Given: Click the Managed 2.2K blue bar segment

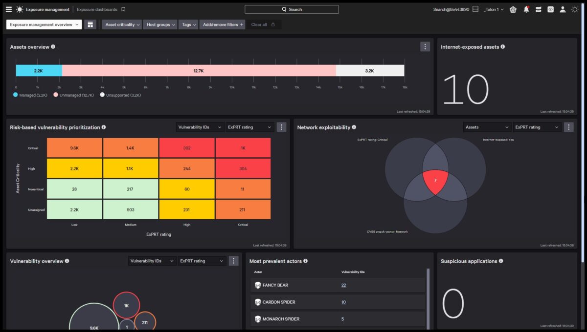Looking at the screenshot, I should click(39, 71).
